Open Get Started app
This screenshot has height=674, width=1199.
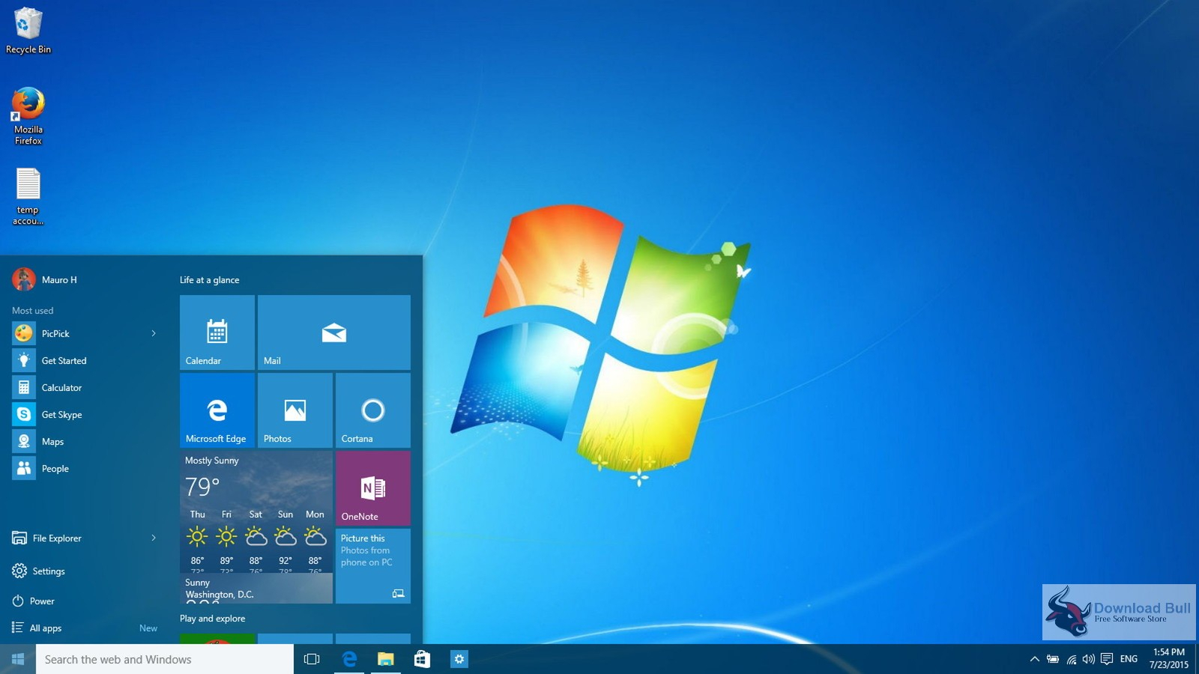(x=85, y=361)
